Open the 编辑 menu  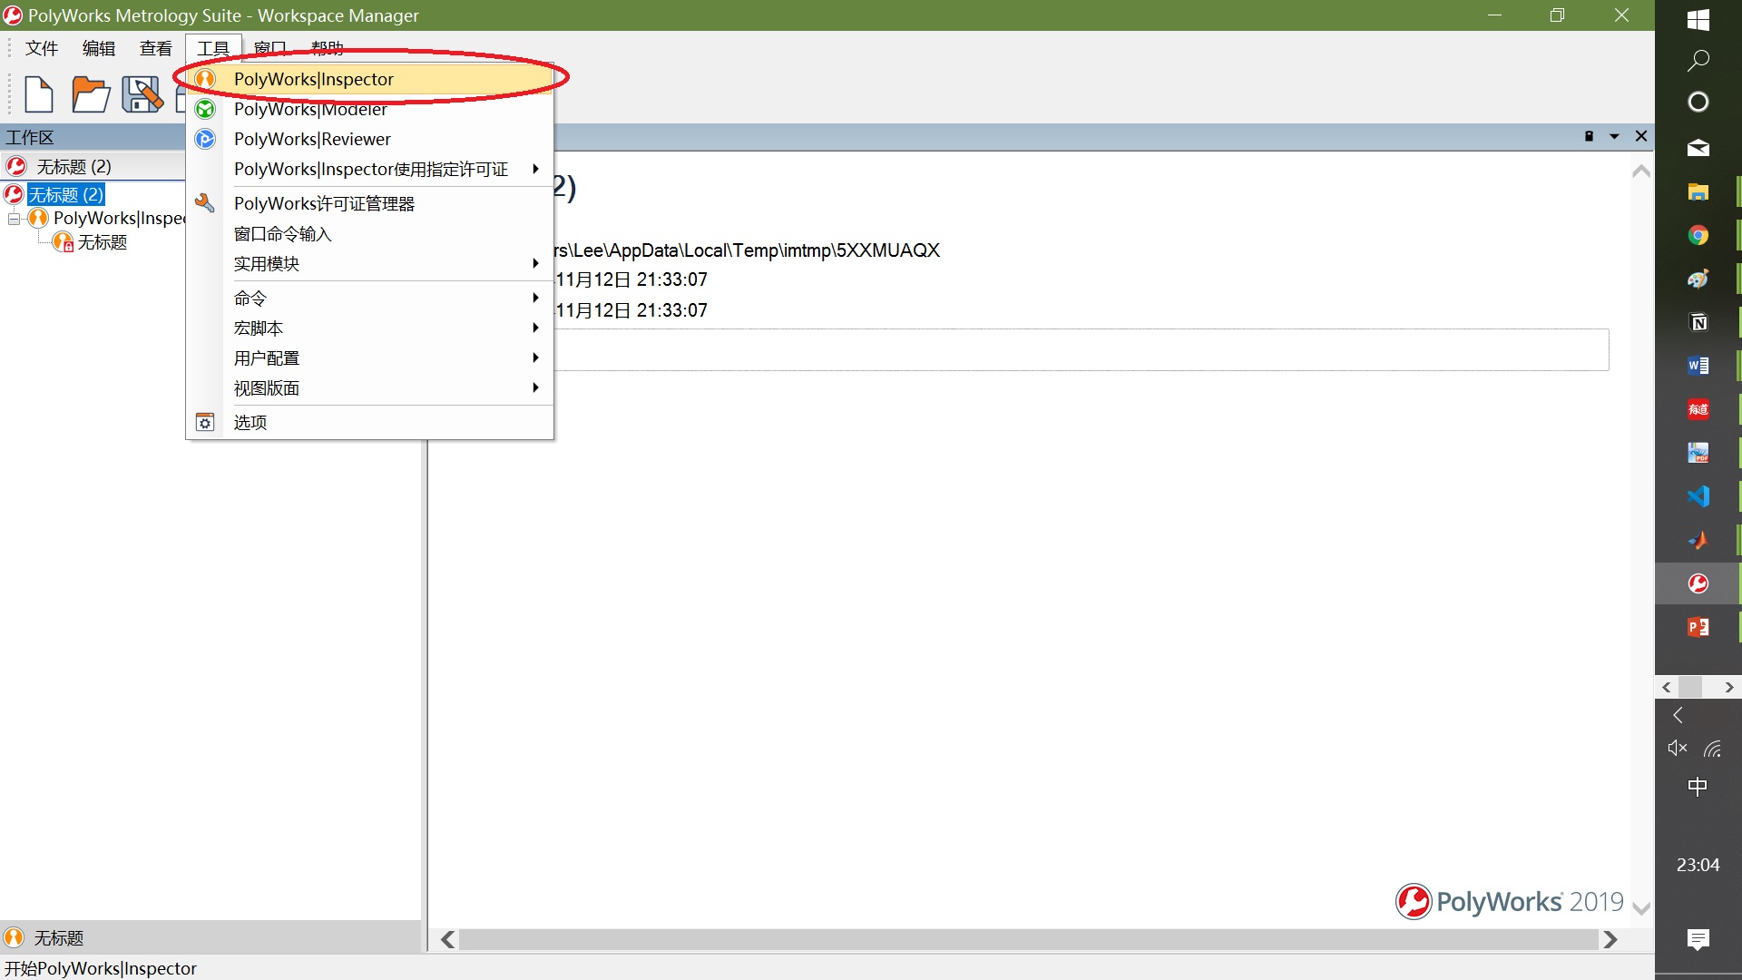pyautogui.click(x=98, y=48)
